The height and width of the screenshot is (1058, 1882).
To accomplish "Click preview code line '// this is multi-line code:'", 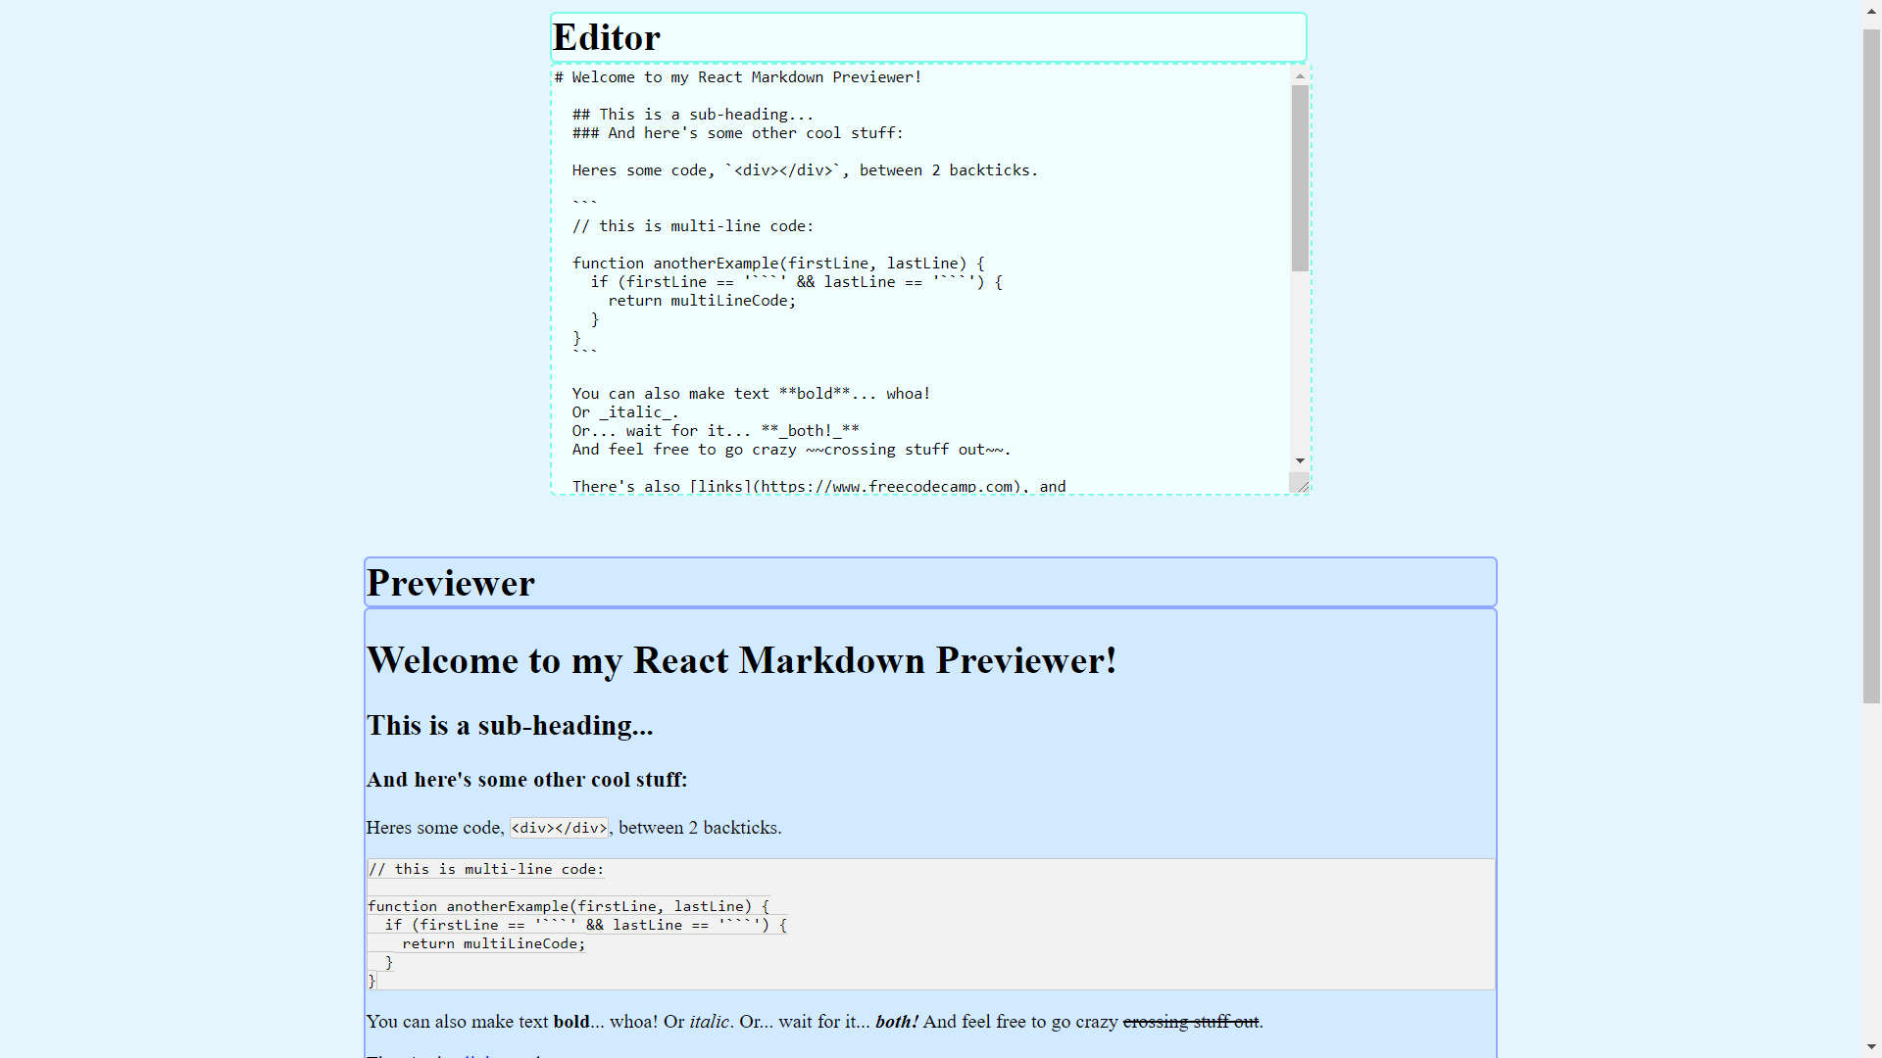I will point(486,869).
